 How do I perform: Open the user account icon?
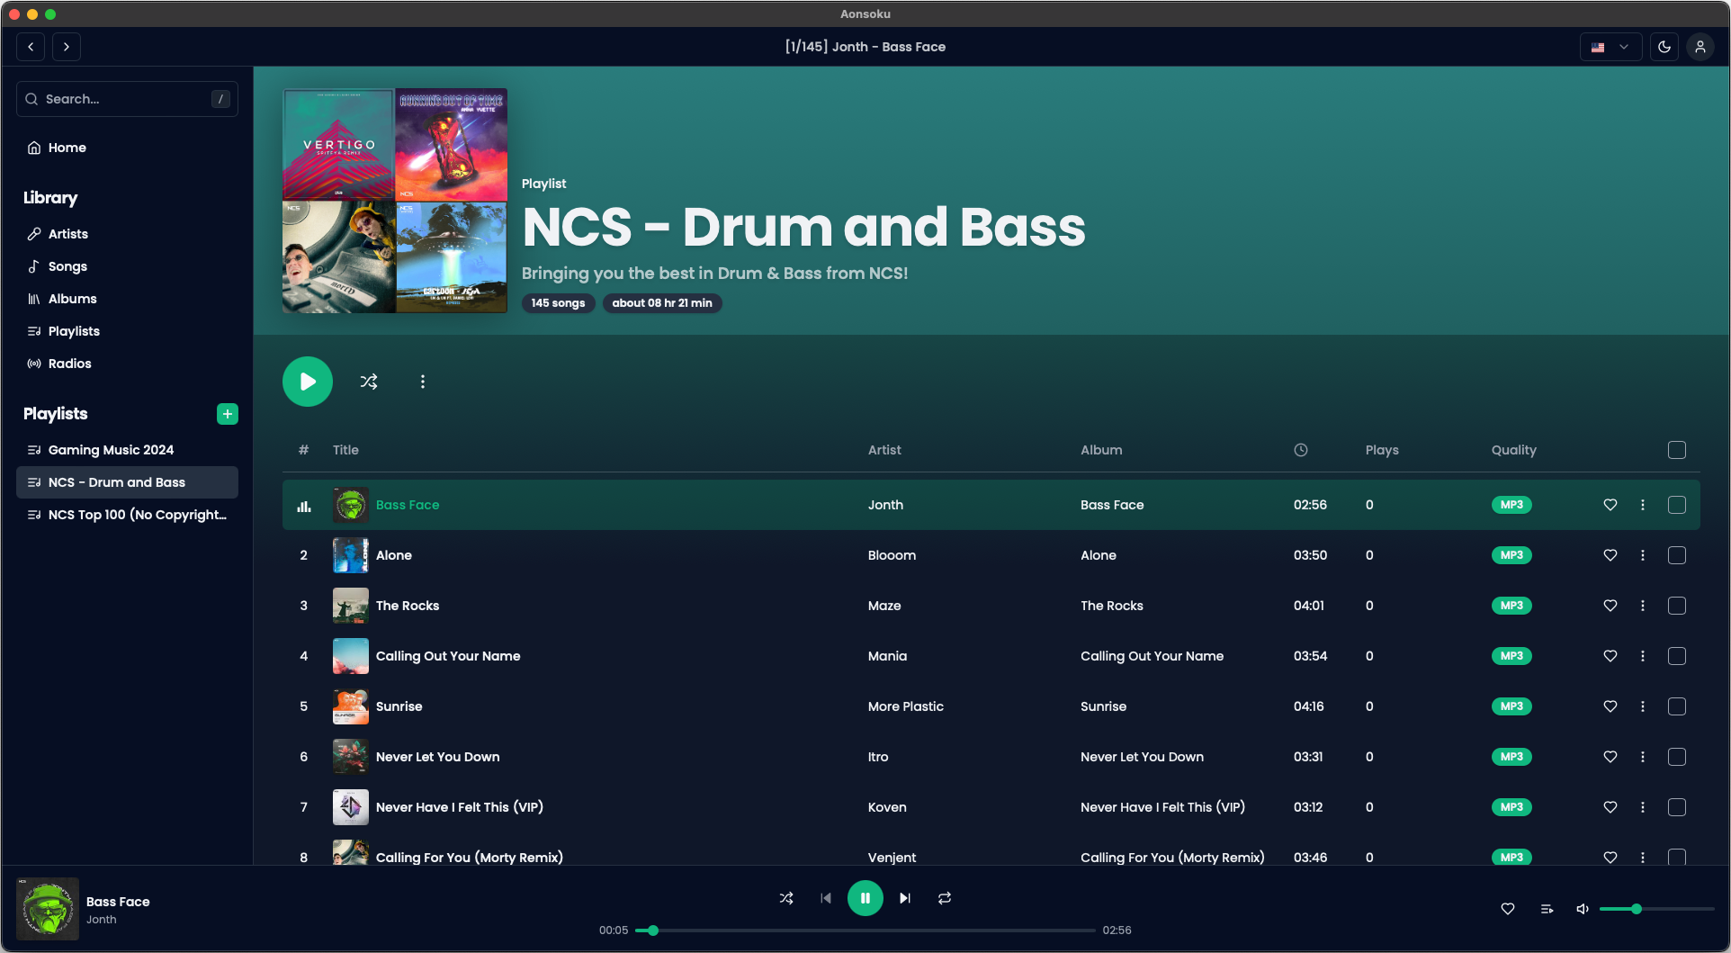pos(1700,46)
